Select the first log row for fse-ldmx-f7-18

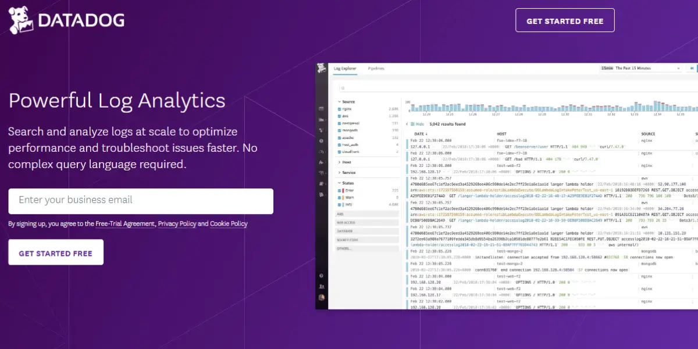553,144
